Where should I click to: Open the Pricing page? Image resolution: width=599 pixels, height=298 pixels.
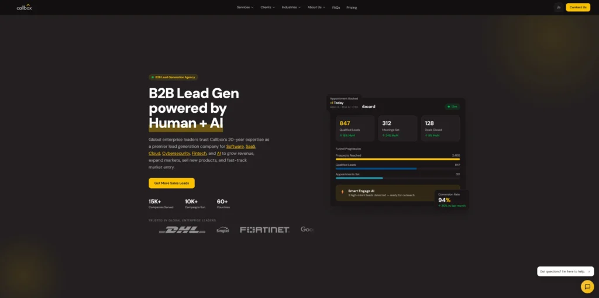tap(352, 8)
